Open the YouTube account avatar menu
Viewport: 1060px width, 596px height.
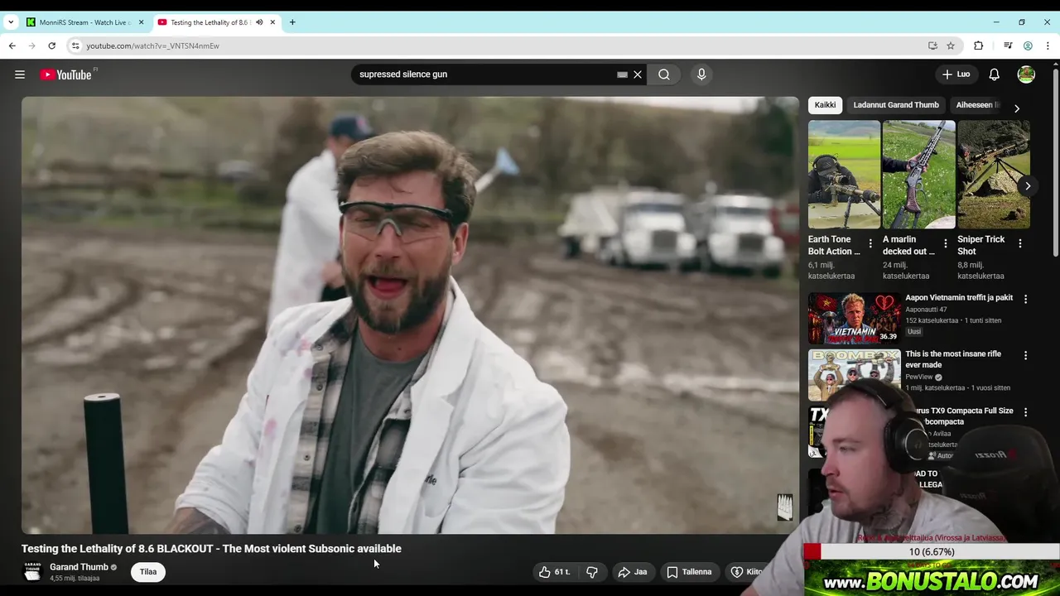(x=1026, y=74)
